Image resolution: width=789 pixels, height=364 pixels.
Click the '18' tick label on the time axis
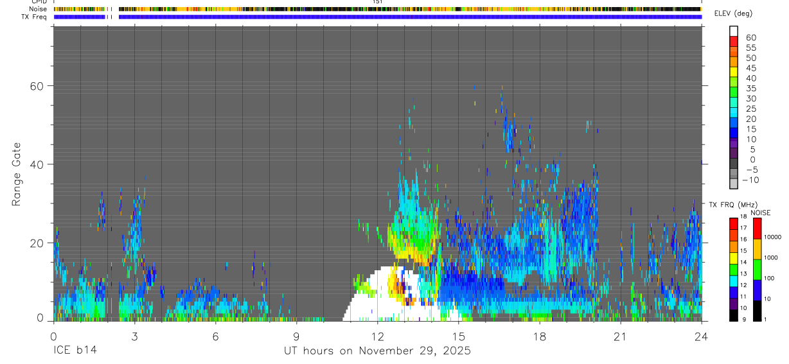click(540, 336)
